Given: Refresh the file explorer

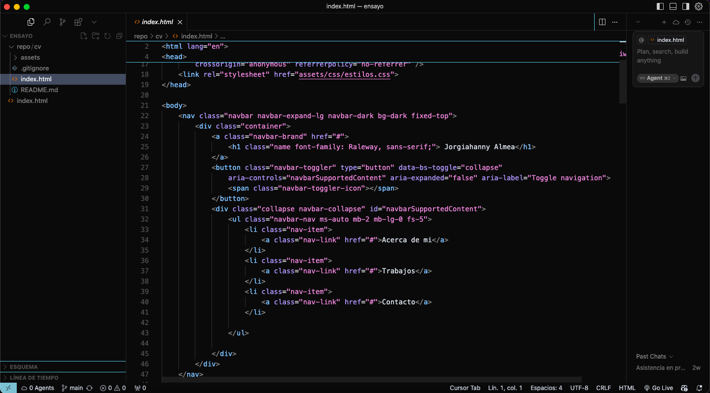Looking at the screenshot, I should (107, 36).
